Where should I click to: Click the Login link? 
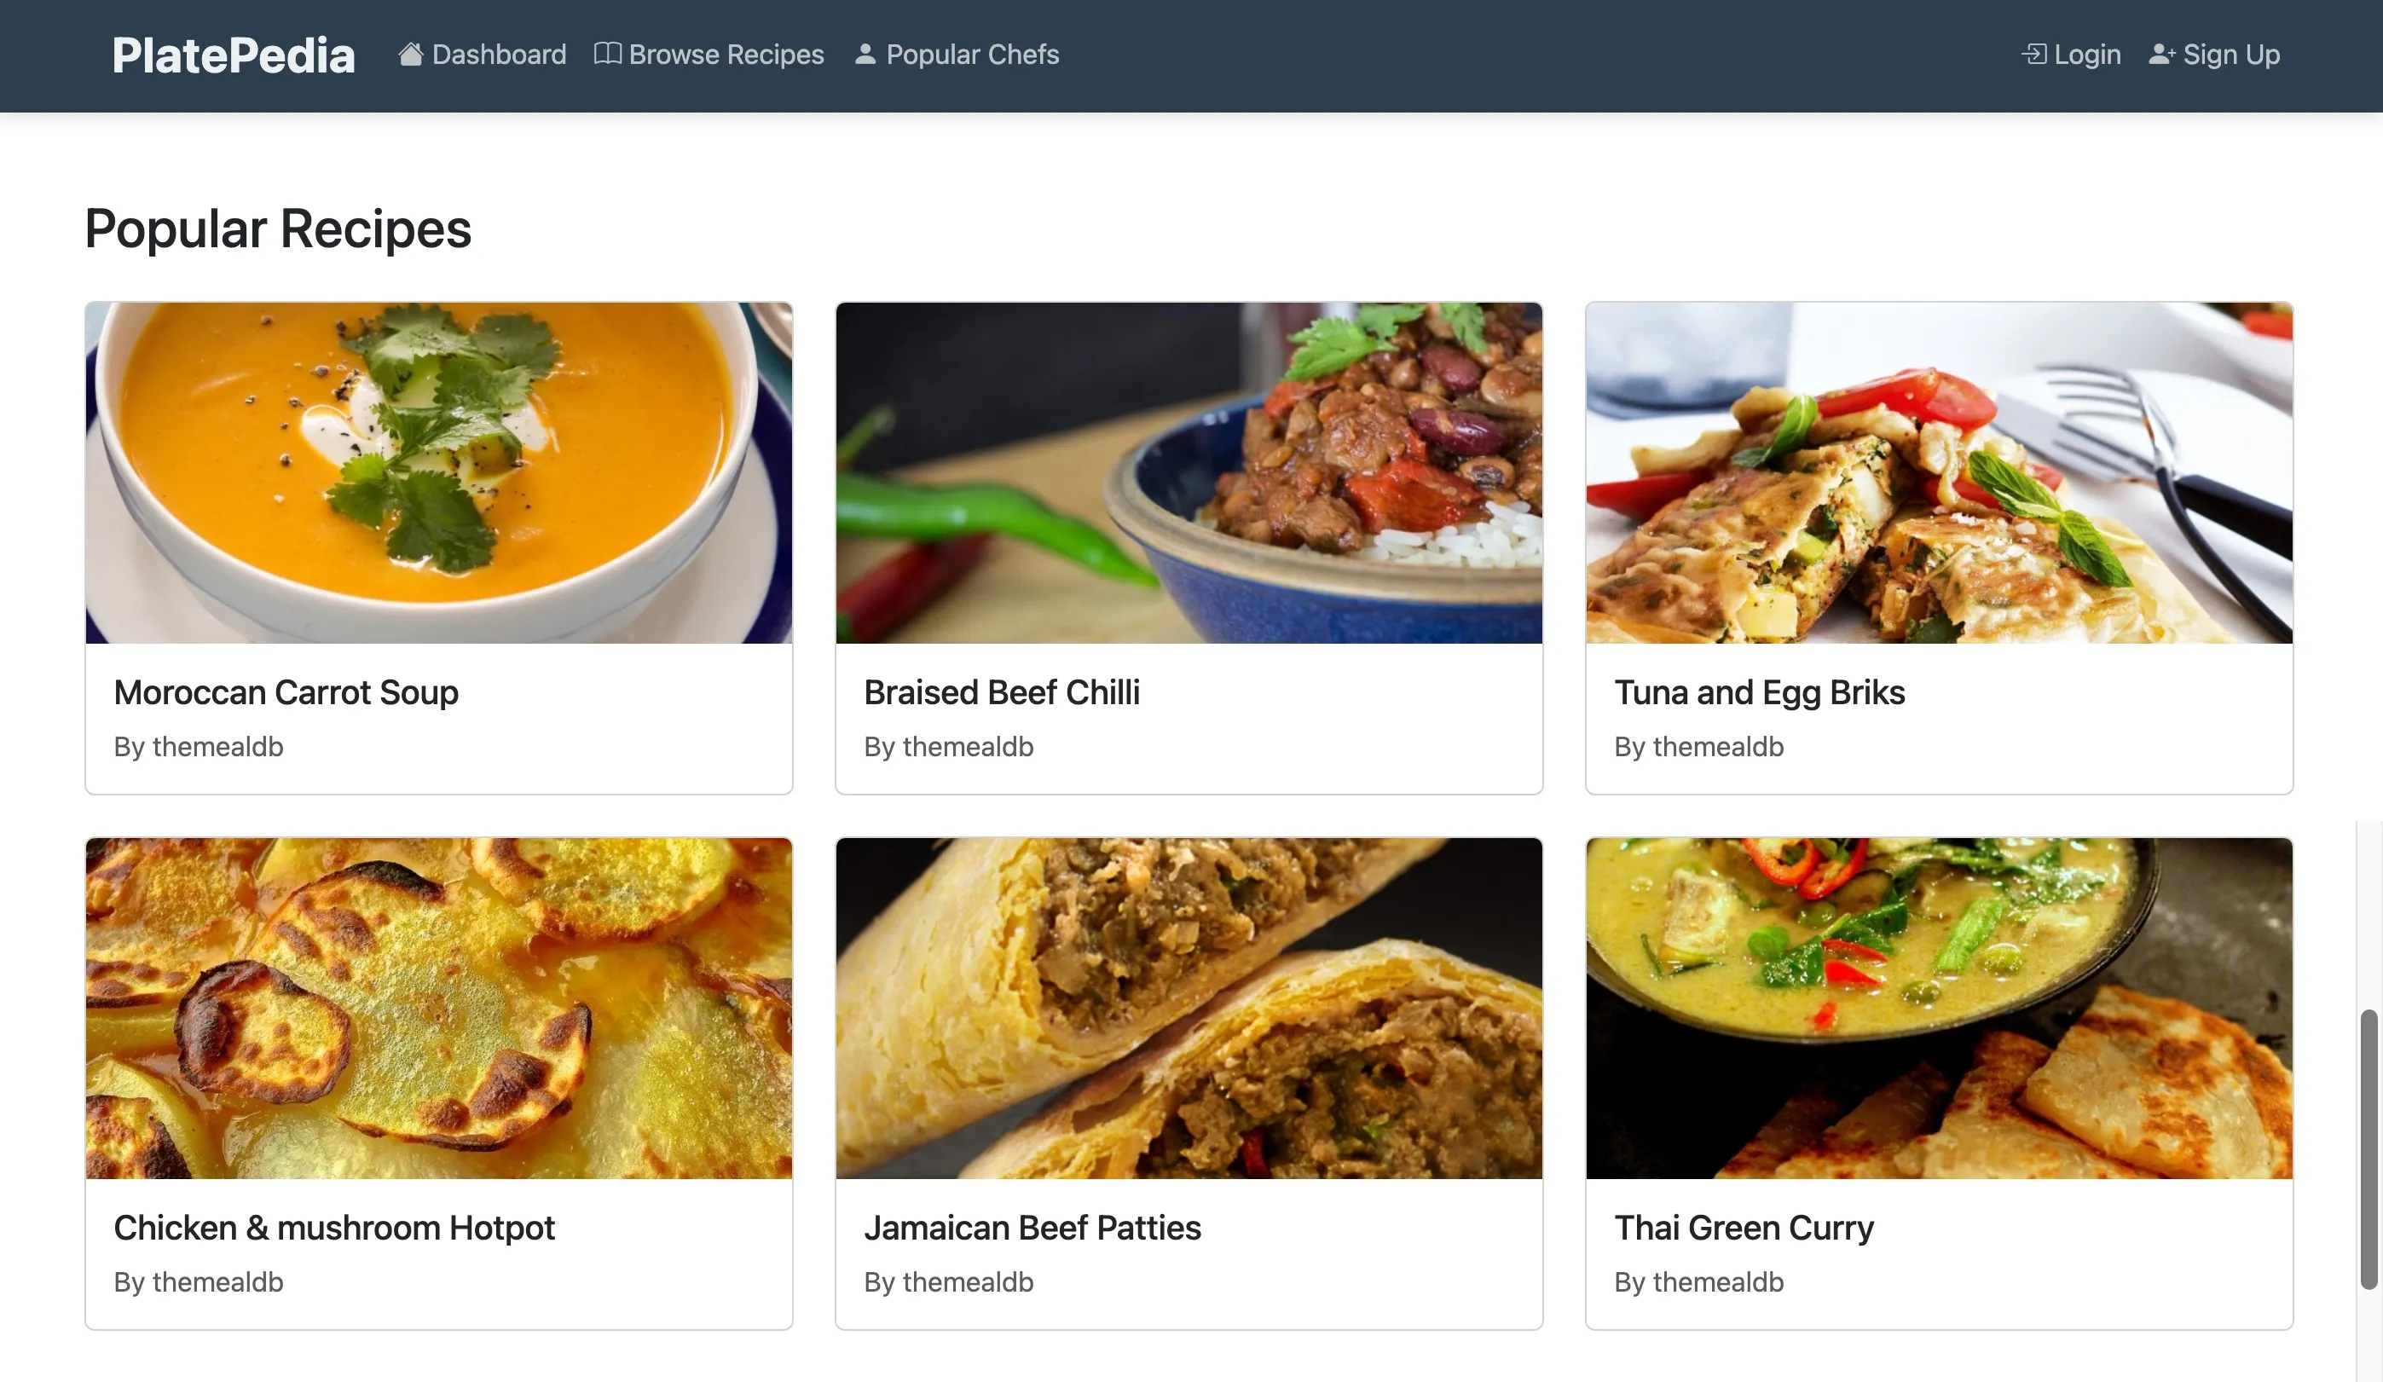[x=2087, y=55]
